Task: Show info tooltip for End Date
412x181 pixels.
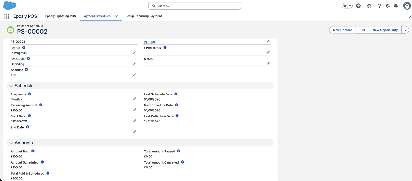Action: tap(28, 127)
